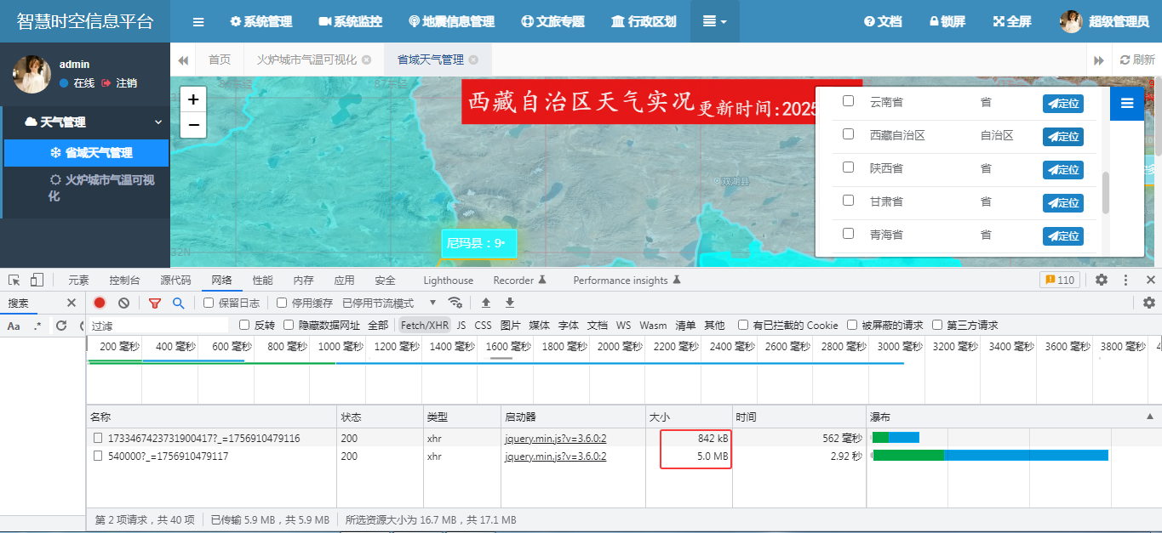Open DevTools settings gear icon
The height and width of the screenshot is (533, 1162).
coord(1102,280)
